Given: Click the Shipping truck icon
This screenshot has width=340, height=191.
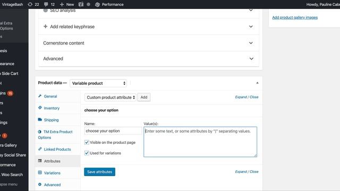Looking at the screenshot, I should pos(40,119).
